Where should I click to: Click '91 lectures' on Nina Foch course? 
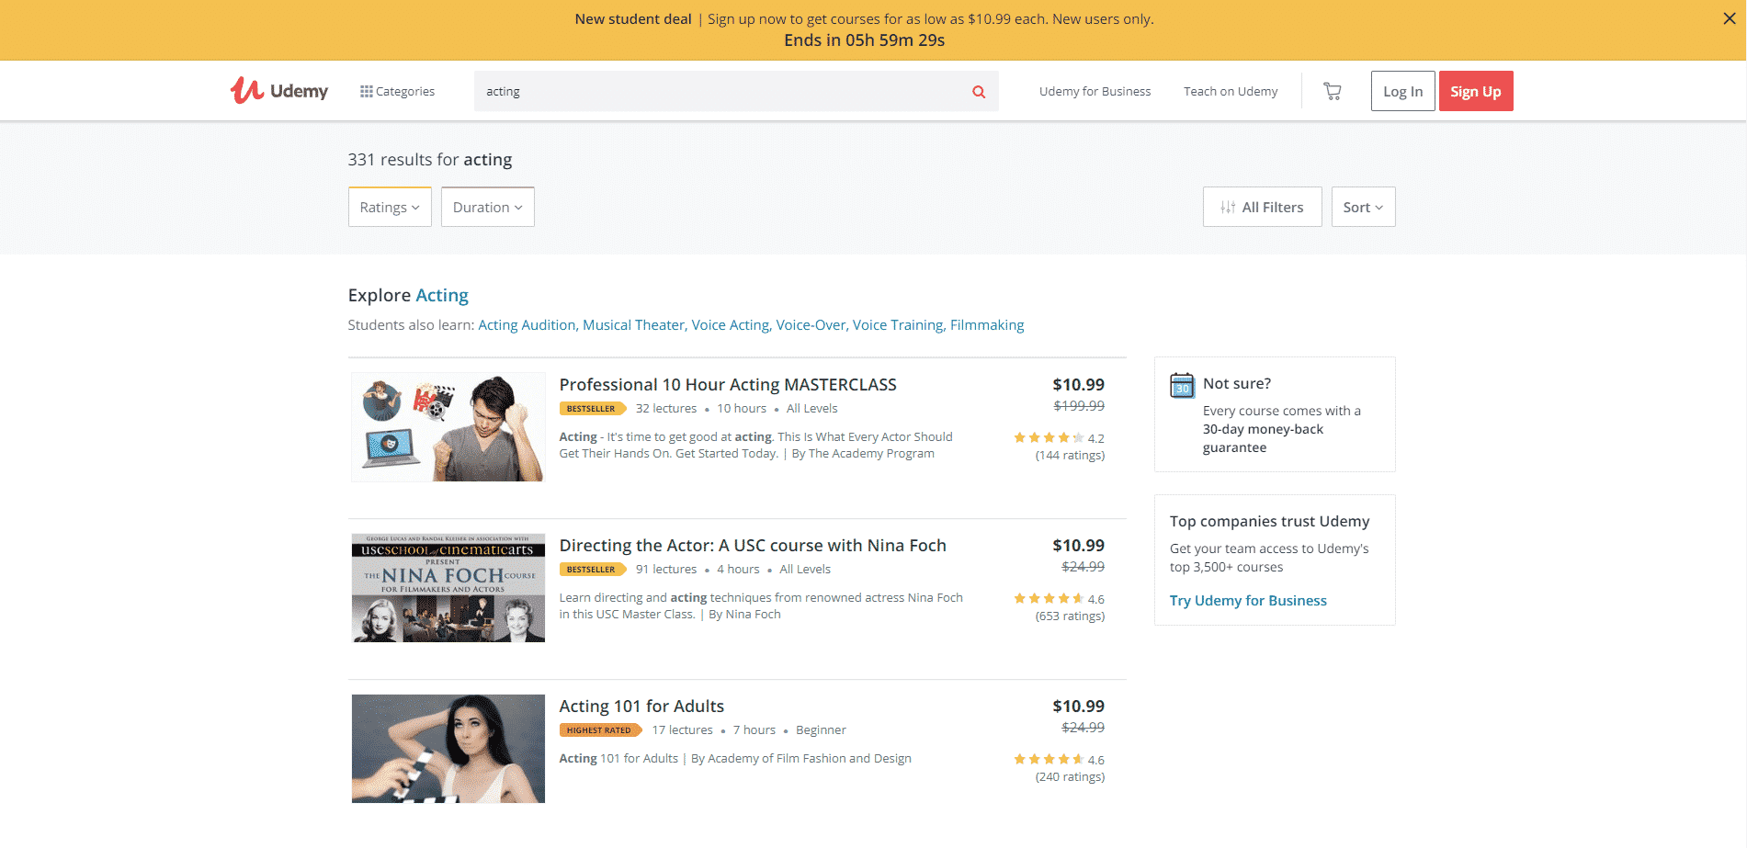[x=666, y=570]
